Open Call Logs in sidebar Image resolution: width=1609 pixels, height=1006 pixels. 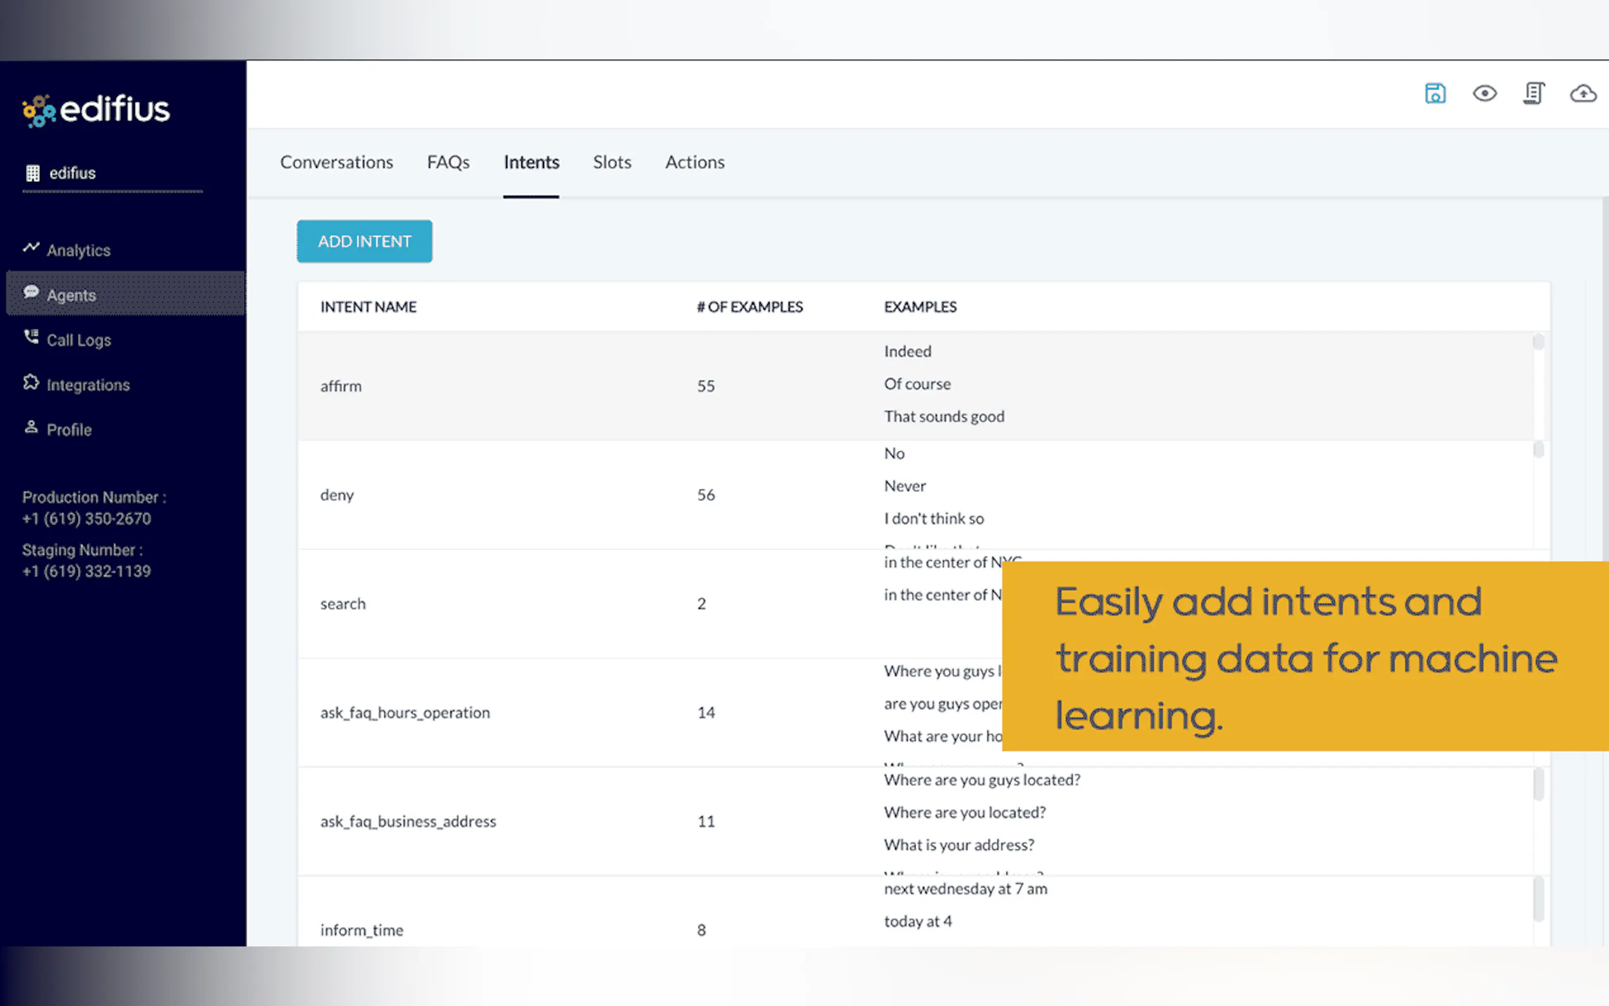[79, 340]
